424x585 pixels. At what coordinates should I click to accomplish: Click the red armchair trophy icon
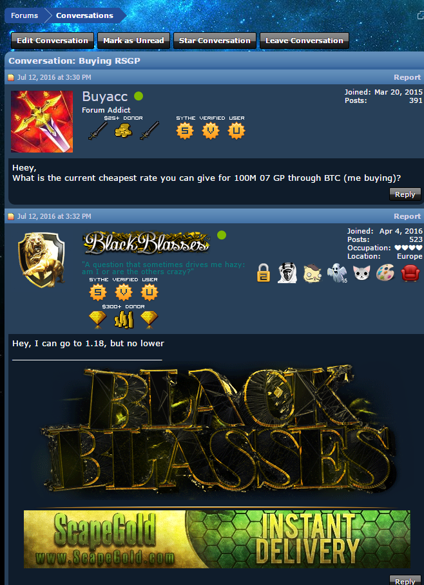(x=410, y=273)
